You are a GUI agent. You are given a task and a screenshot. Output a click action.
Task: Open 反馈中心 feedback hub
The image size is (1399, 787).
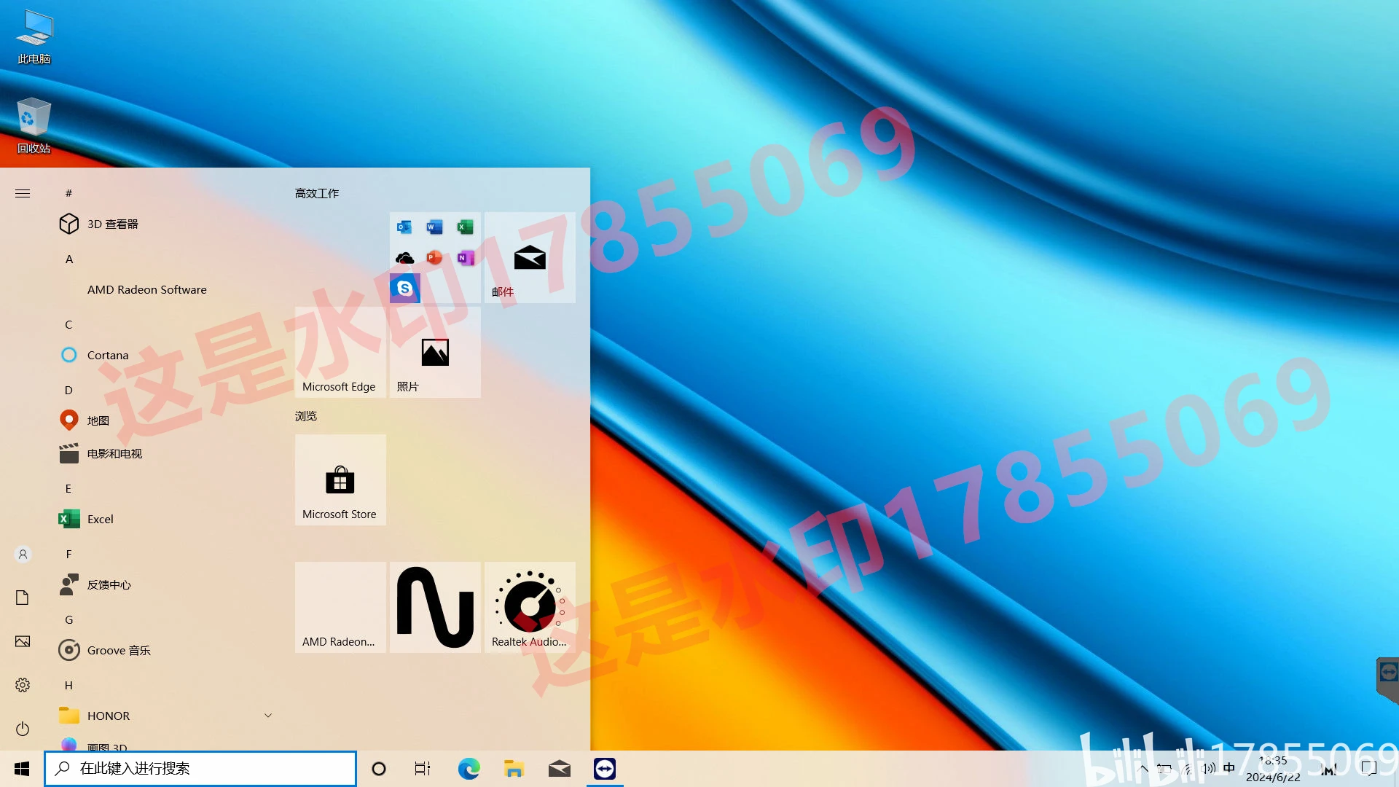[166, 584]
